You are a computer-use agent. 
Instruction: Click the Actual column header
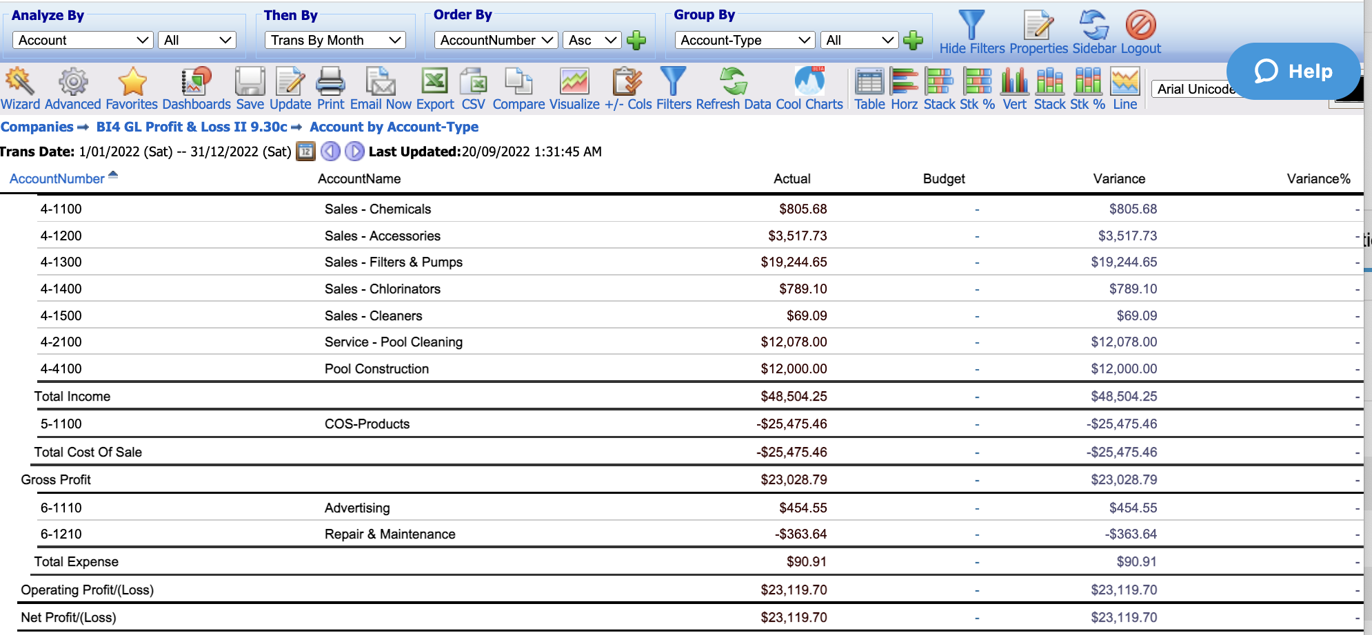click(791, 178)
